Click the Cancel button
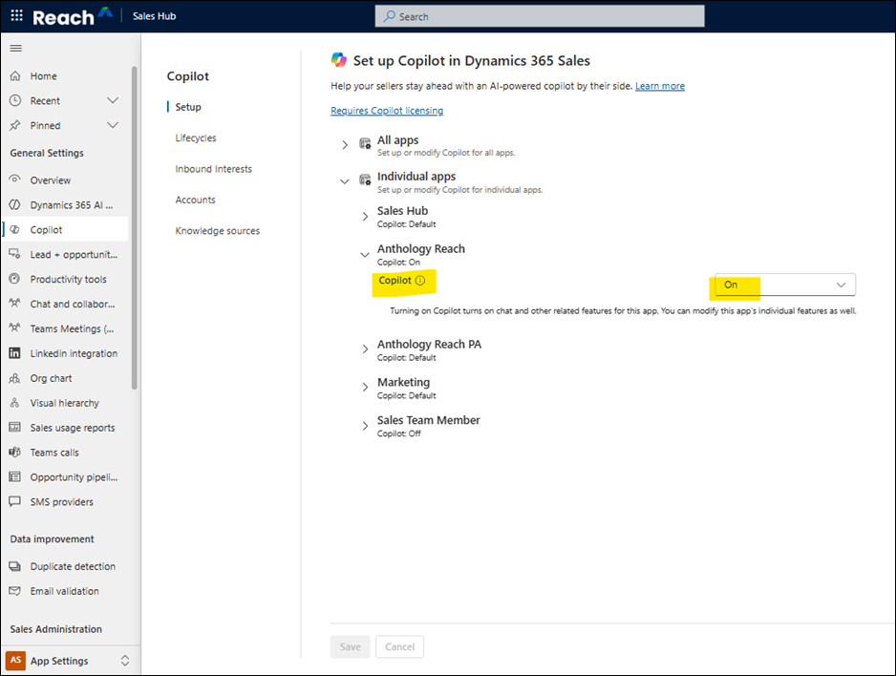This screenshot has height=676, width=896. click(399, 647)
